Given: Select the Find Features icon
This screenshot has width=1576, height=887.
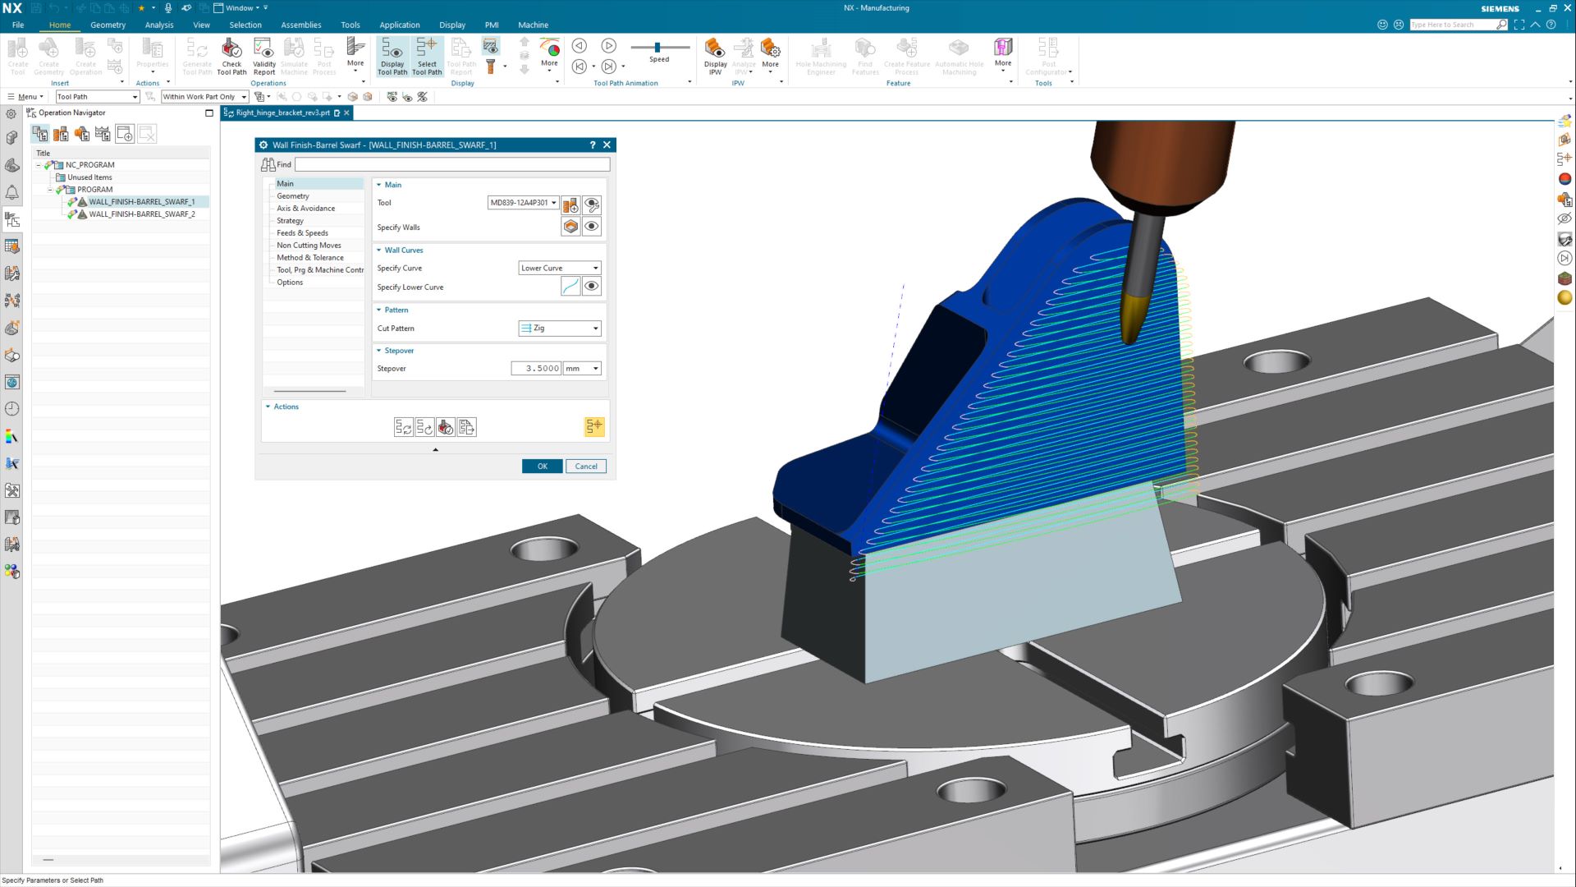Looking at the screenshot, I should click(x=864, y=53).
